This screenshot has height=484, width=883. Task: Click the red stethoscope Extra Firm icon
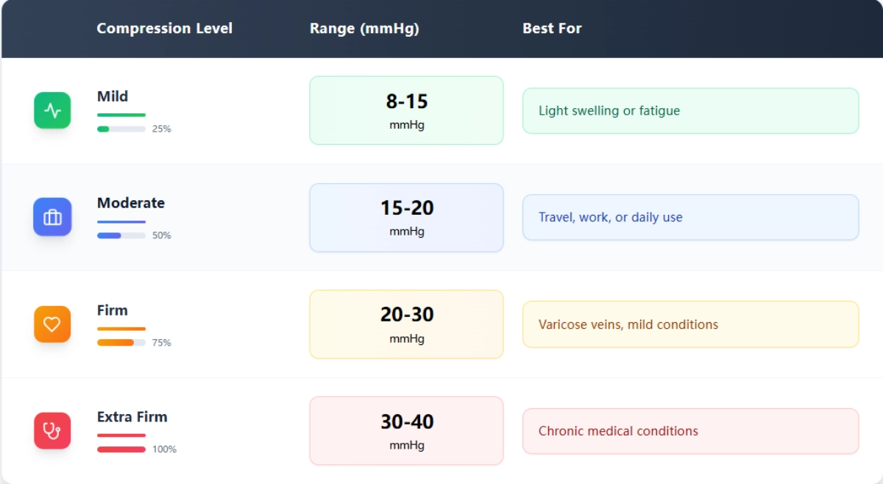[52, 430]
